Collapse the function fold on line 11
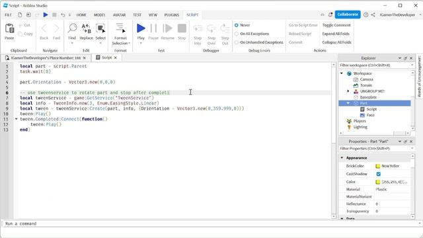Image resolution: width=423 pixels, height=238 pixels. [17, 119]
